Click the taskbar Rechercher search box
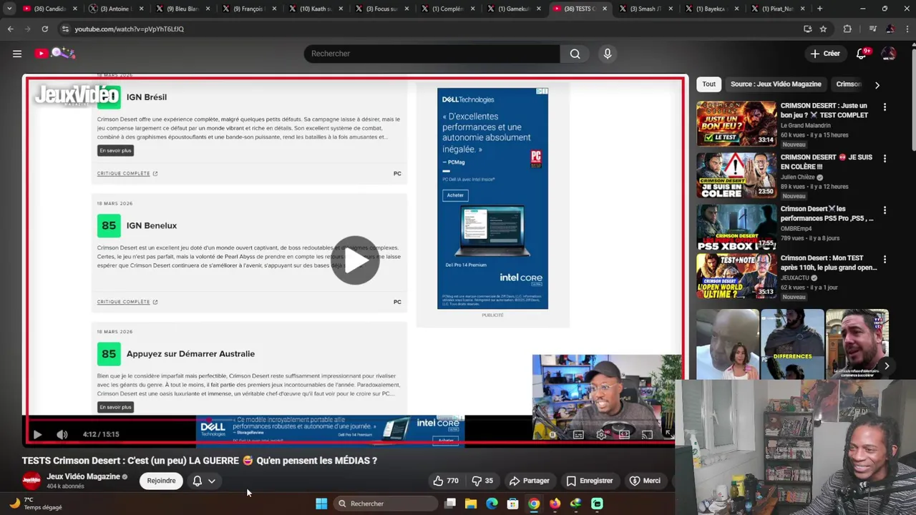Viewport: 916px width, 515px height. 385,504
